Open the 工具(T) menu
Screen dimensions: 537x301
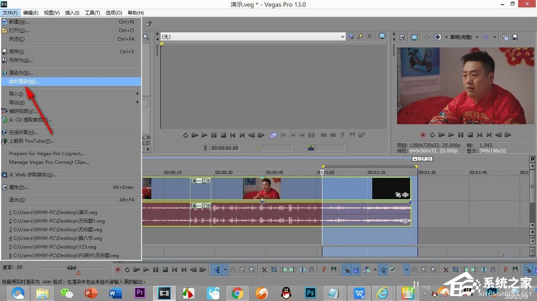click(x=92, y=13)
